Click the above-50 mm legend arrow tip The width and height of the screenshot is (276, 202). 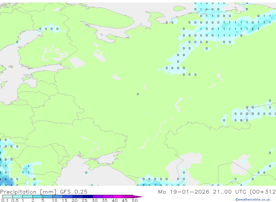point(138,197)
